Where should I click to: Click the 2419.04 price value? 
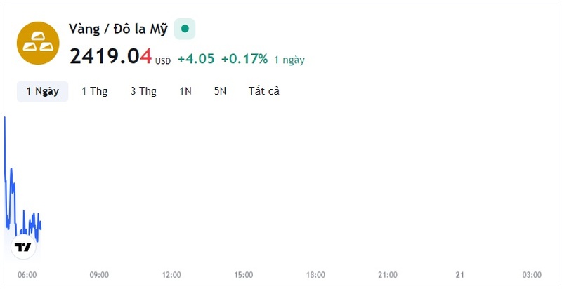point(111,57)
